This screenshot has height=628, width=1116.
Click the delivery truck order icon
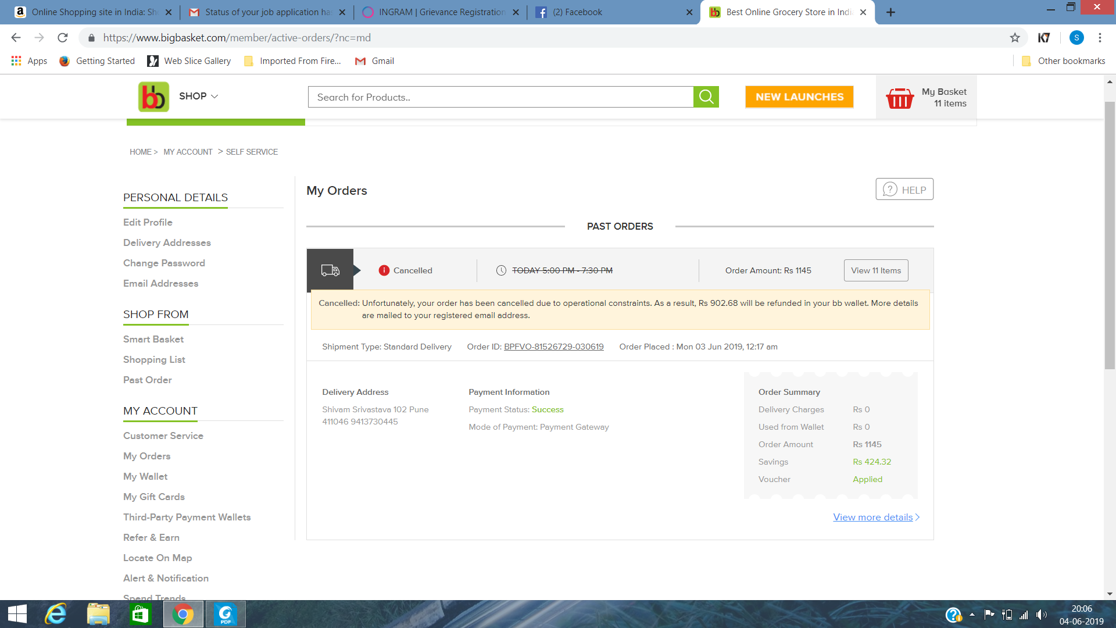coord(330,270)
